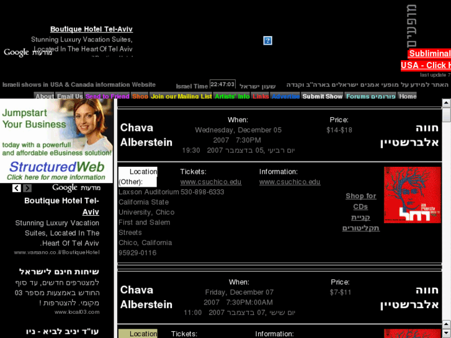451x338 pixels.
Task: Click the USA - Click red banner link
Action: (x=426, y=65)
